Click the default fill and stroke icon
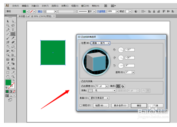This screenshot has height=127, width=177. (x=6, y=87)
